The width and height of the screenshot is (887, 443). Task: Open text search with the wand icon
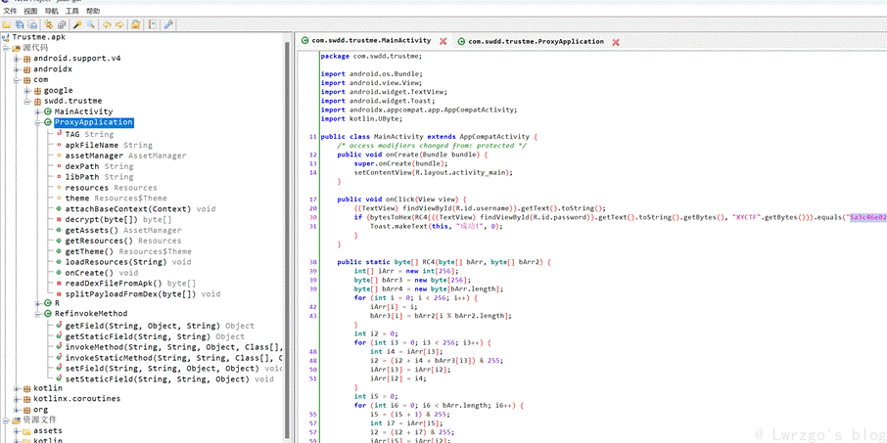tap(77, 24)
